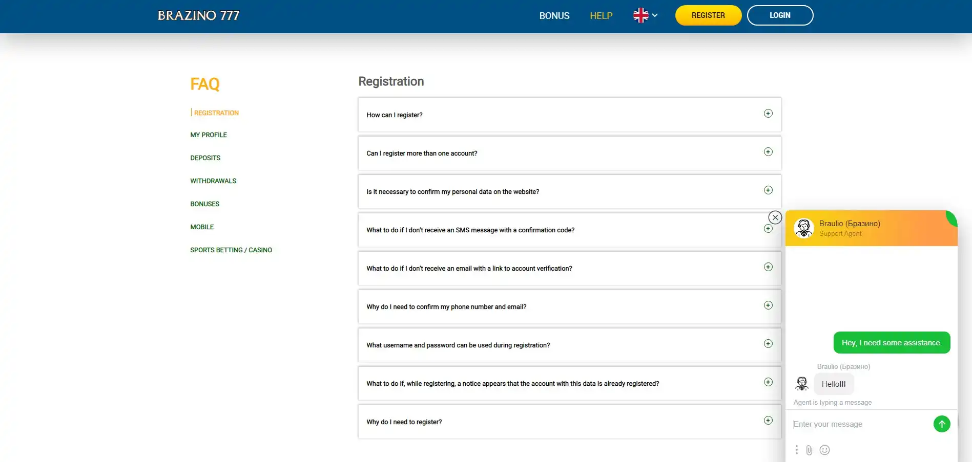The image size is (972, 462).
Task: Select the Deposits FAQ category
Action: tap(205, 158)
